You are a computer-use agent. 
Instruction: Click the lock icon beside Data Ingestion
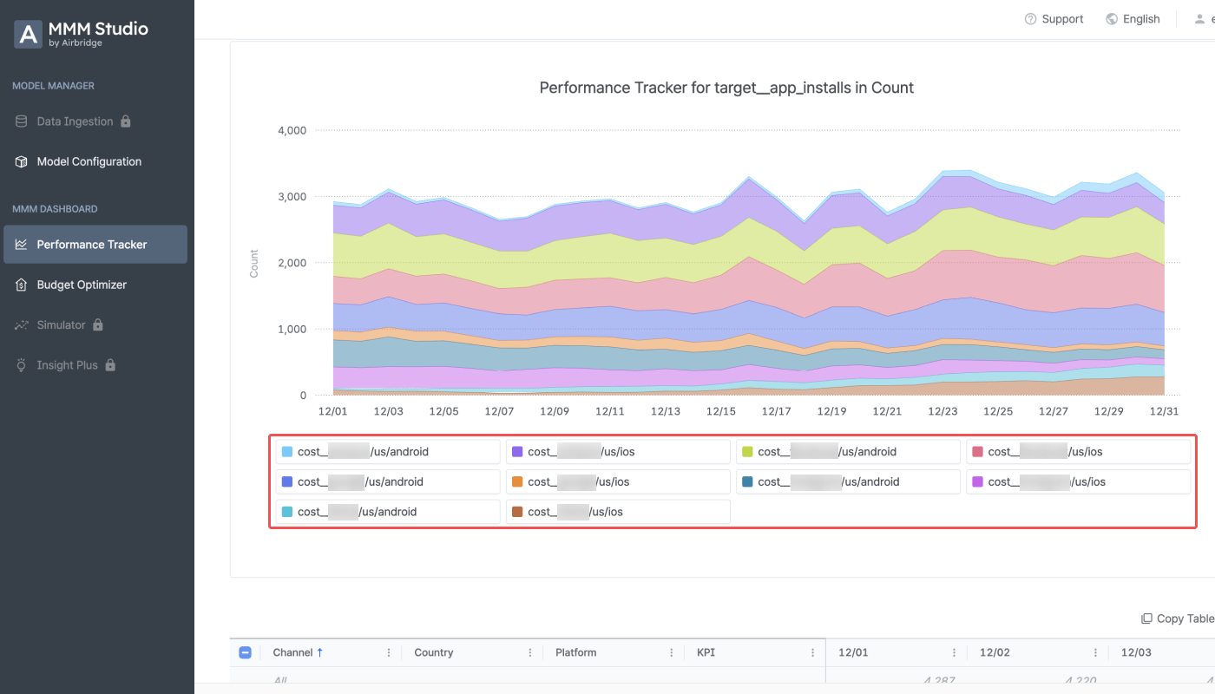click(126, 121)
